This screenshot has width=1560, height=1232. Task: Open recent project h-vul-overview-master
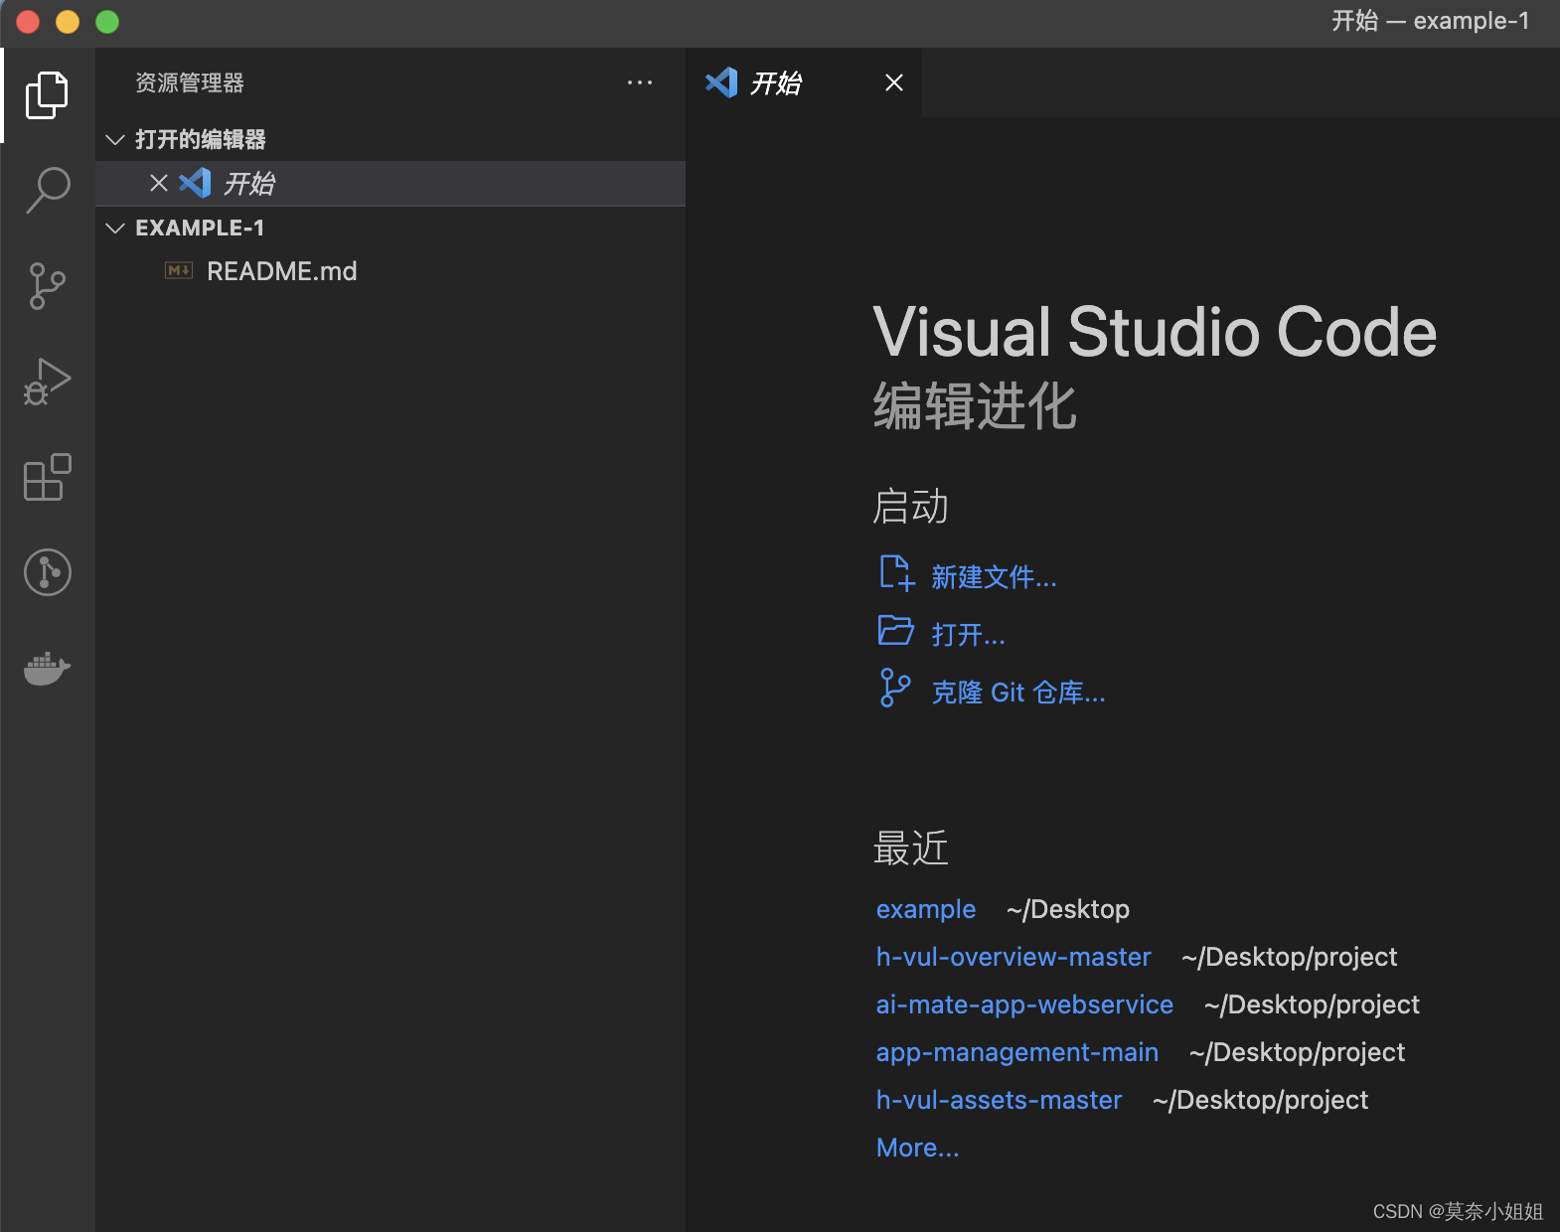(x=1014, y=957)
